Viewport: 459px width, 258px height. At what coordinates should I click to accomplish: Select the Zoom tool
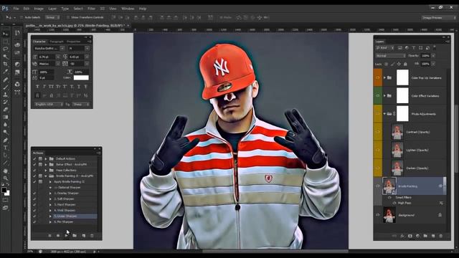pyautogui.click(x=5, y=178)
